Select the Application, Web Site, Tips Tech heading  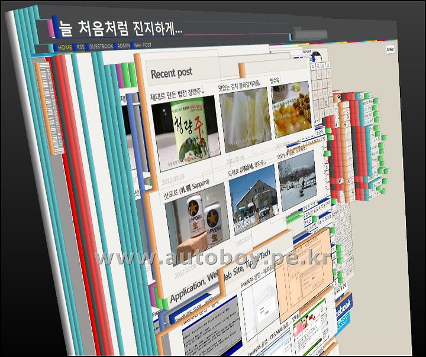[x=220, y=275]
